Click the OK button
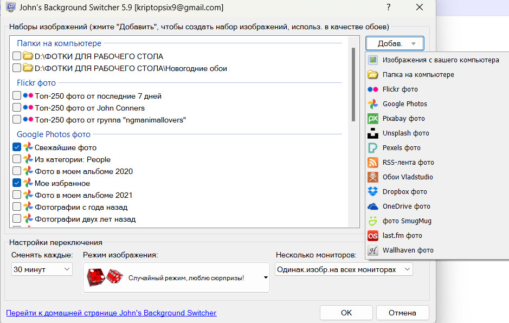The image size is (509, 323). tap(346, 313)
